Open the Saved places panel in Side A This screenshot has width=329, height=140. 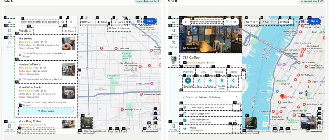(9, 32)
